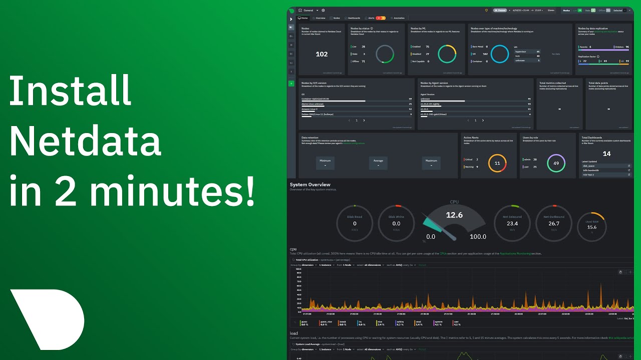
Task: Toggle the Paused playback state button
Action: (500, 10)
